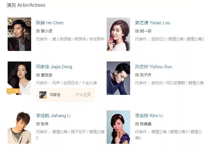Screen dimensions: 205x154
Task: Open the 个人主页 personal homepage link
Action: click(83, 95)
